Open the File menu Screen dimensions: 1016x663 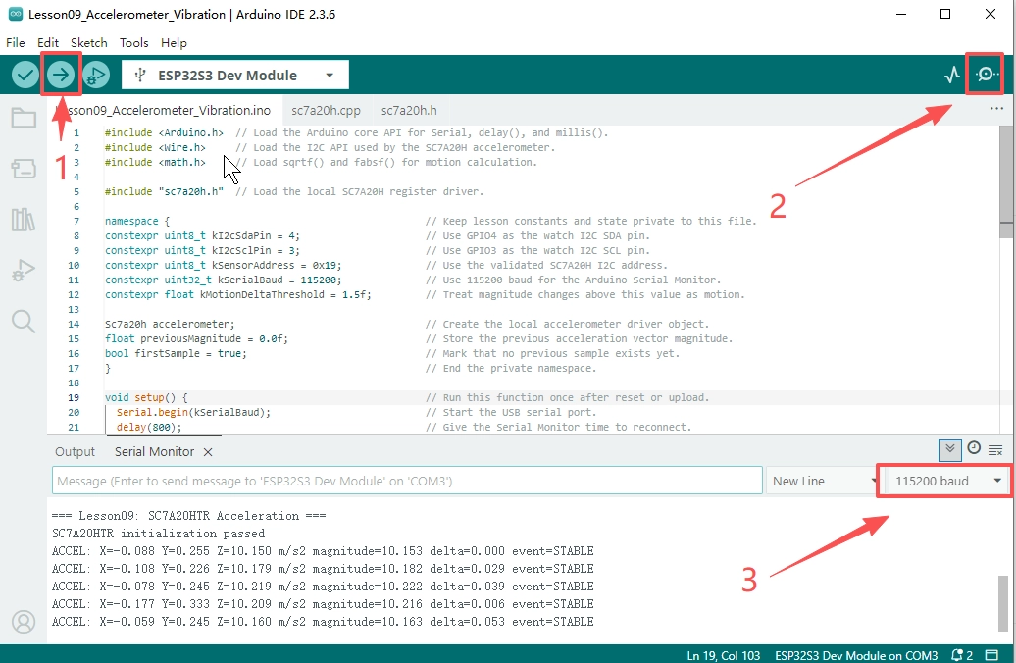pos(16,43)
